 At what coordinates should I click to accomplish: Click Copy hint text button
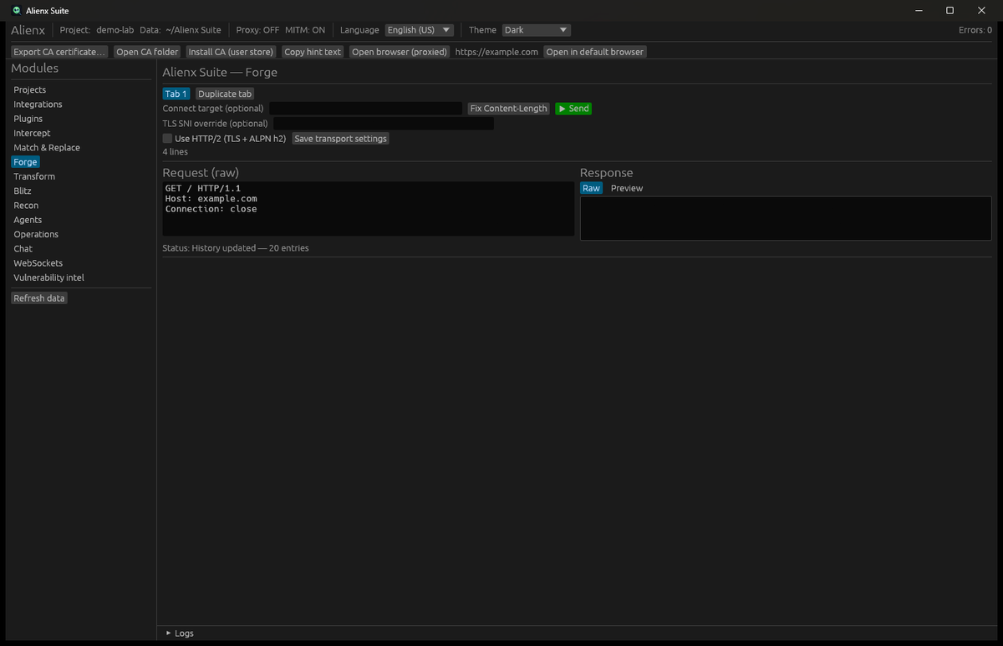(x=313, y=52)
